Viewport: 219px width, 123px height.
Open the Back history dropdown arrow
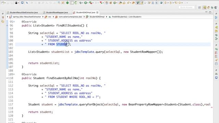[182, 3]
